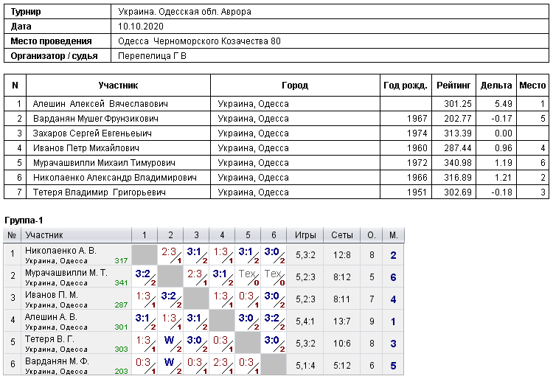553x379 pixels.
Task: Select participant 'Варданян Мушег Фрунзикович'
Action: pyautogui.click(x=96, y=119)
